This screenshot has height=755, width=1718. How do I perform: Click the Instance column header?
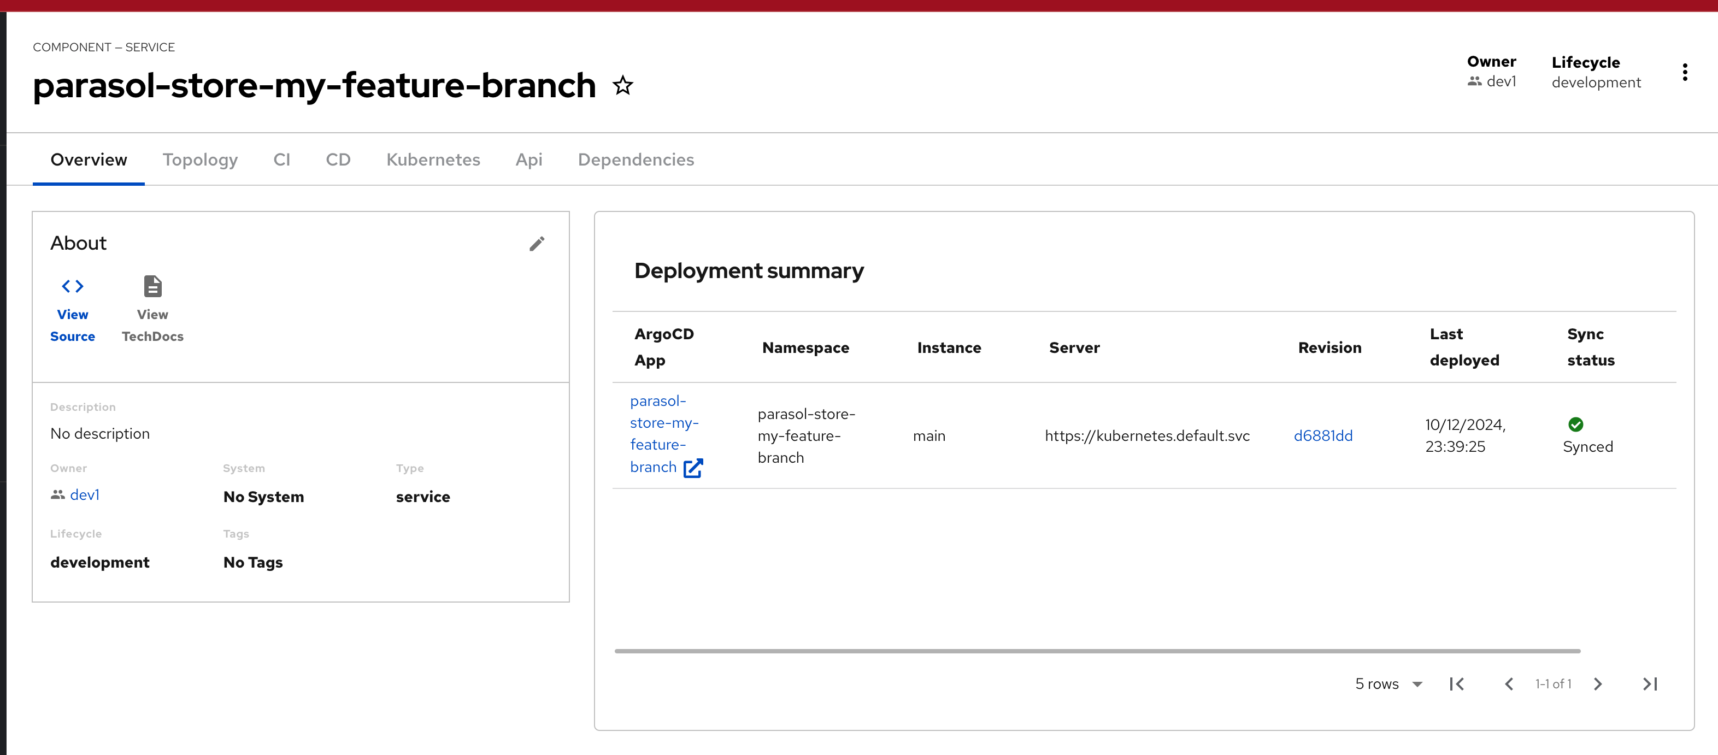949,347
